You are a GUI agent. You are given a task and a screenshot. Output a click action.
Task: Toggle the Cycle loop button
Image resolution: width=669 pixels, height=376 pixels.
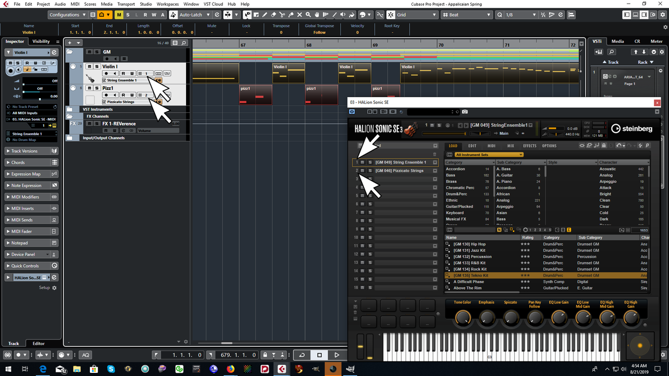click(x=302, y=355)
